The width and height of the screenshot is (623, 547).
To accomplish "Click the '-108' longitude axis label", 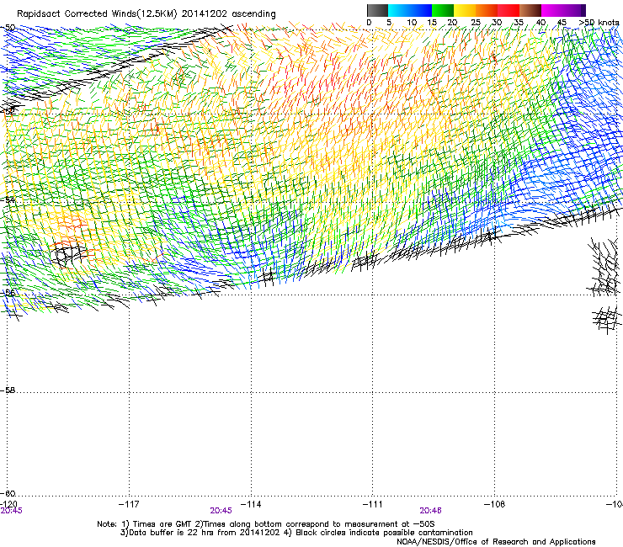I will 495,504.
